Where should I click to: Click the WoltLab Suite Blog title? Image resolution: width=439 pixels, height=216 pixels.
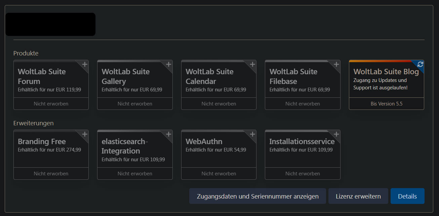[x=386, y=72]
